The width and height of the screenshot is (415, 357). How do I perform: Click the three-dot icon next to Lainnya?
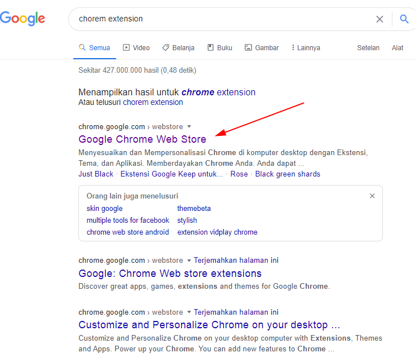point(293,47)
